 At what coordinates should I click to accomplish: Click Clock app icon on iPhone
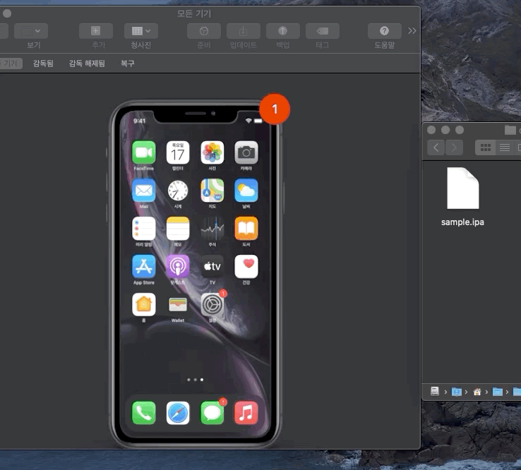[178, 191]
